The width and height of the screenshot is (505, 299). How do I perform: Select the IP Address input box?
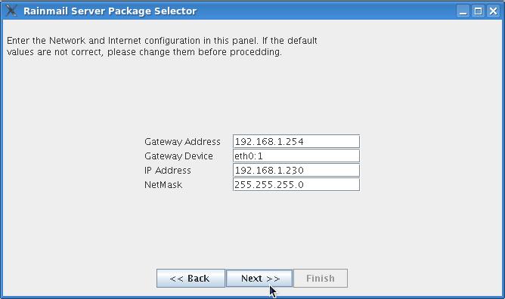coord(296,170)
